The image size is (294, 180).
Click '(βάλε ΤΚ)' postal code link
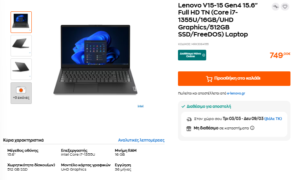[273, 119]
